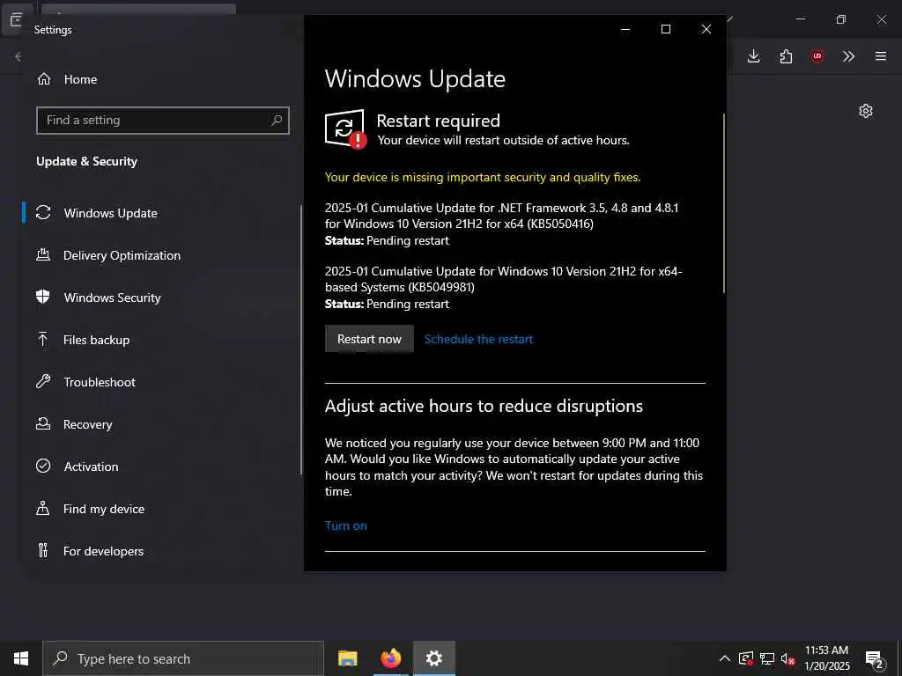
Task: Click the Find my device icon
Action: point(42,508)
